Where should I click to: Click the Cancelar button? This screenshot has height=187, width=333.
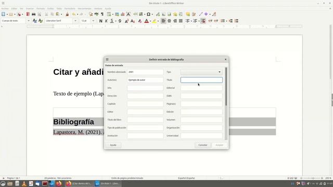click(x=202, y=145)
